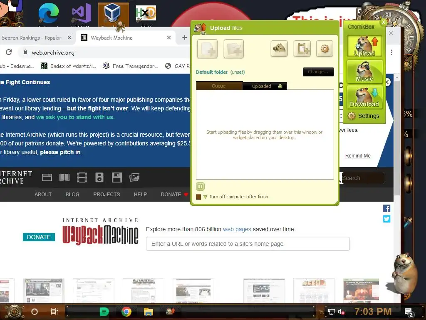Open Chrome from the taskbar
The width and height of the screenshot is (426, 320).
point(126,312)
